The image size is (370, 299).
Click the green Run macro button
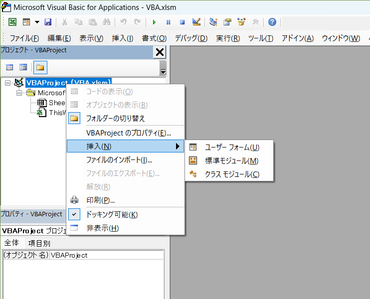[154, 22]
